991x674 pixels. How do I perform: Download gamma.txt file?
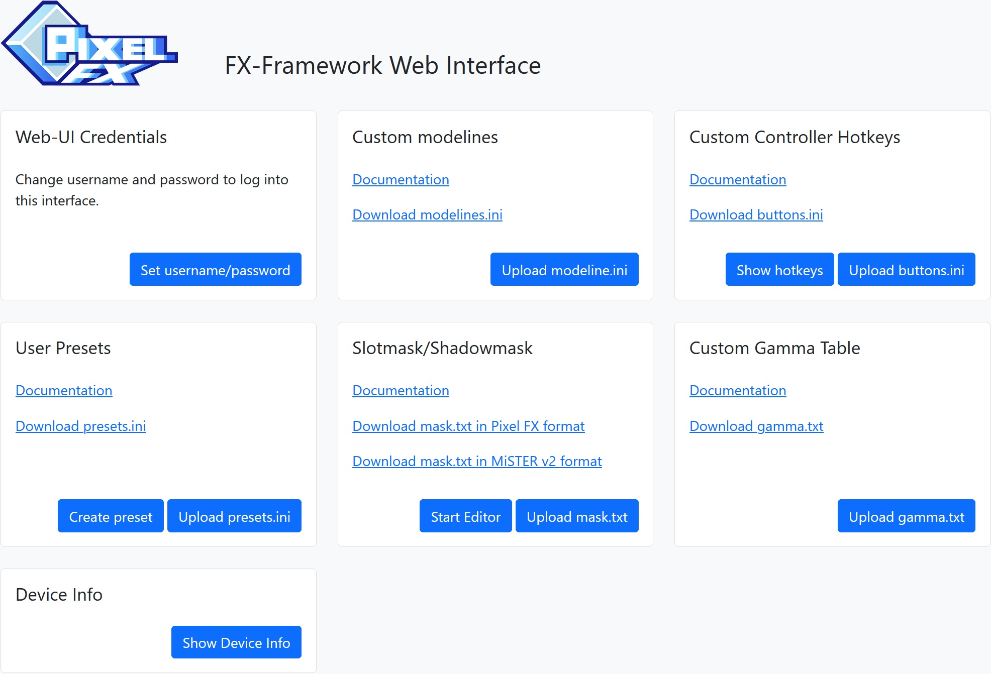[756, 426]
